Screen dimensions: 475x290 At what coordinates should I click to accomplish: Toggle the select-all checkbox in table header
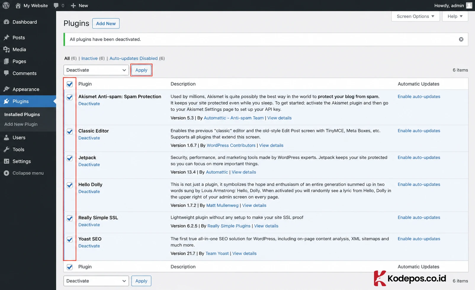click(x=70, y=84)
